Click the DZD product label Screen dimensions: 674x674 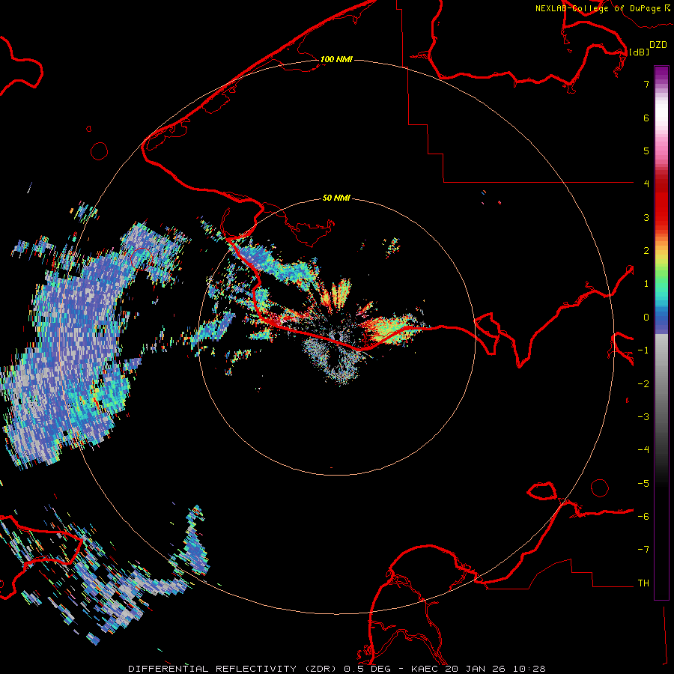pyautogui.click(x=658, y=45)
